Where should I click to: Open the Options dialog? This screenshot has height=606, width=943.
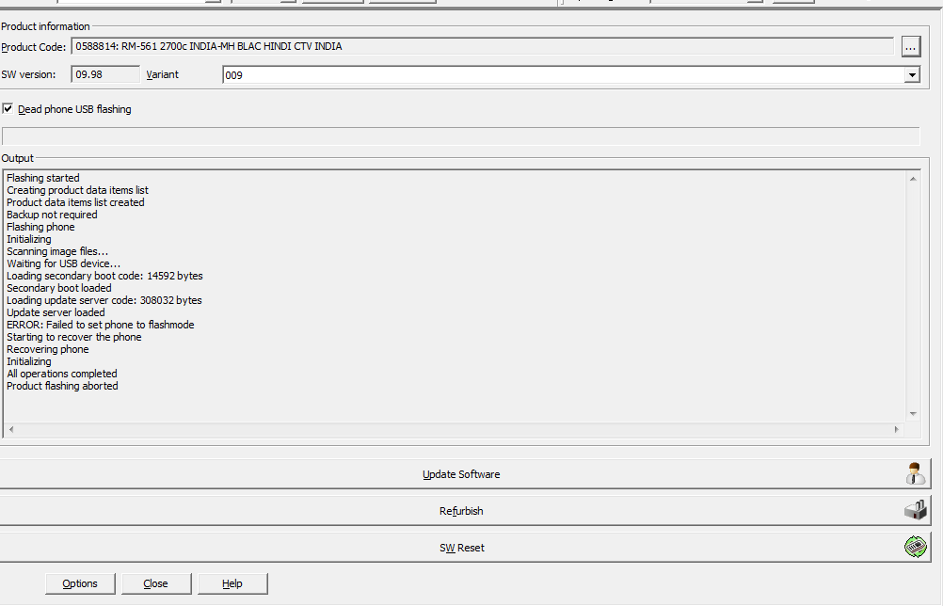80,583
